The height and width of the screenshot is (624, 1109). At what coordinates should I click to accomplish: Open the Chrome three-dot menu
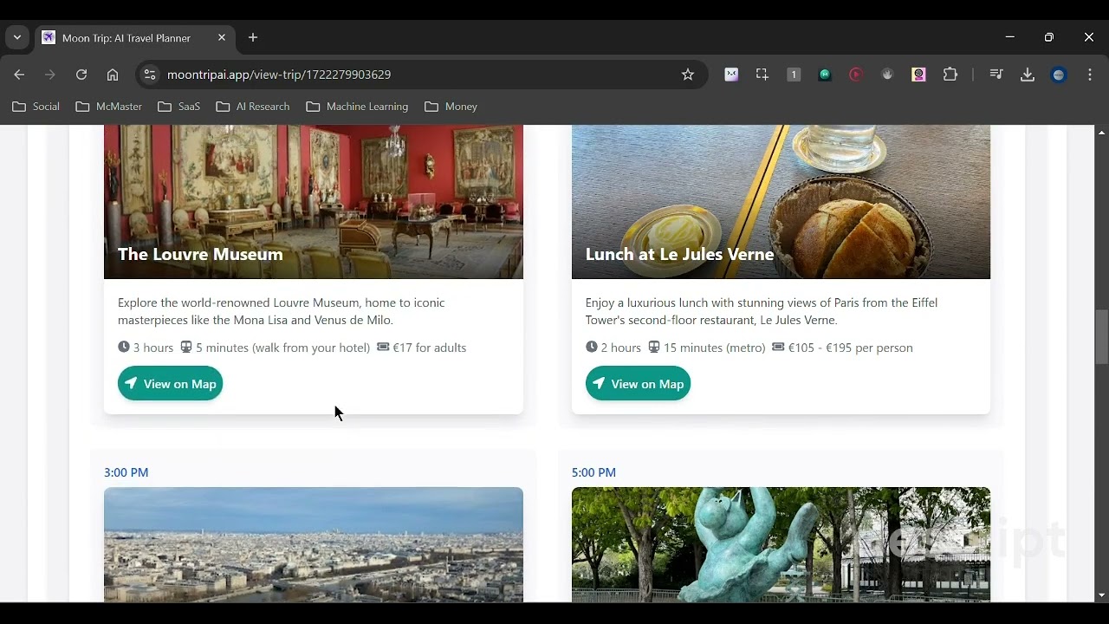click(x=1090, y=75)
